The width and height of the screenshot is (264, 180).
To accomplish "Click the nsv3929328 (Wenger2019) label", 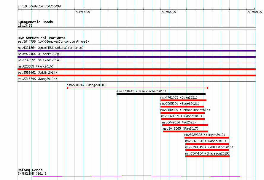I will point(205,135).
